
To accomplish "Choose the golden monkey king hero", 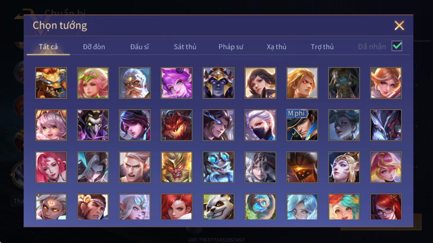I will (177, 167).
